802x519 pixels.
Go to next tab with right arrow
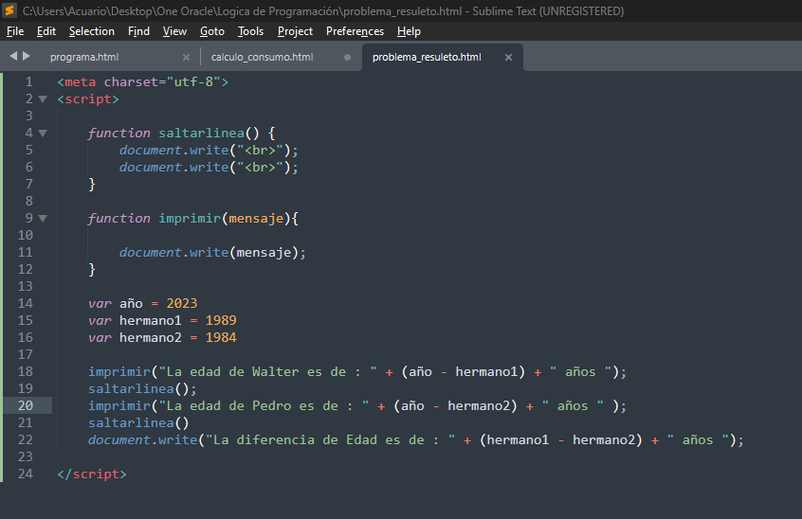[27, 56]
